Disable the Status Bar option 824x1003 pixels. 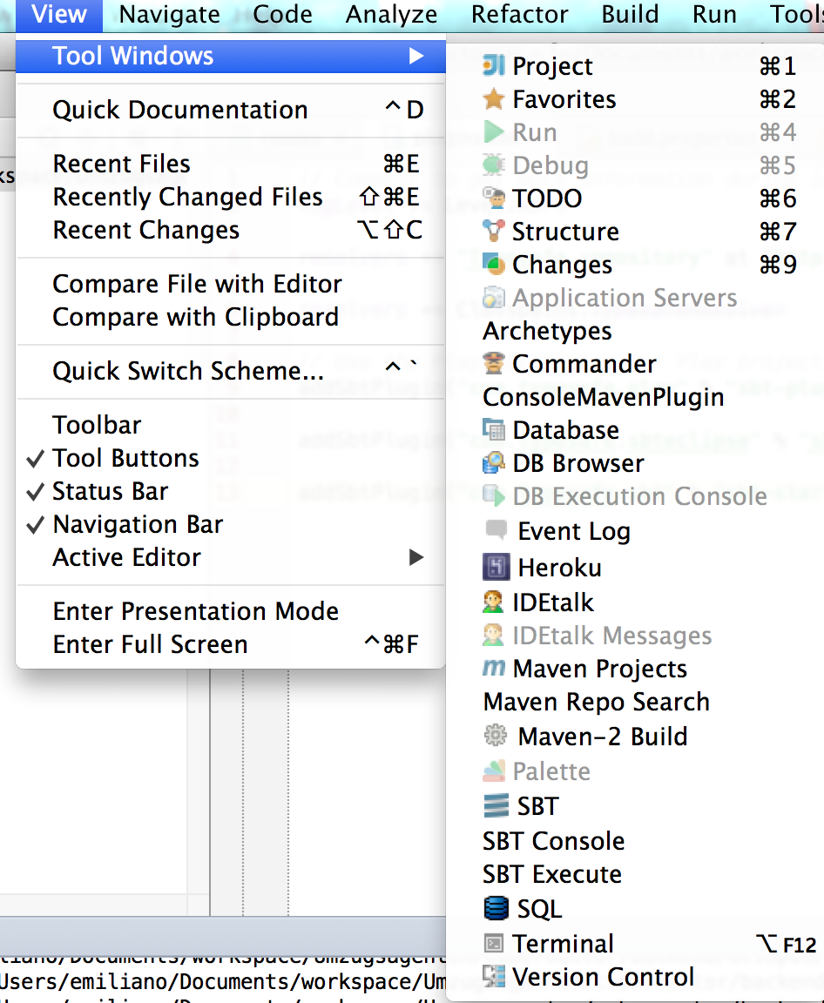click(111, 491)
